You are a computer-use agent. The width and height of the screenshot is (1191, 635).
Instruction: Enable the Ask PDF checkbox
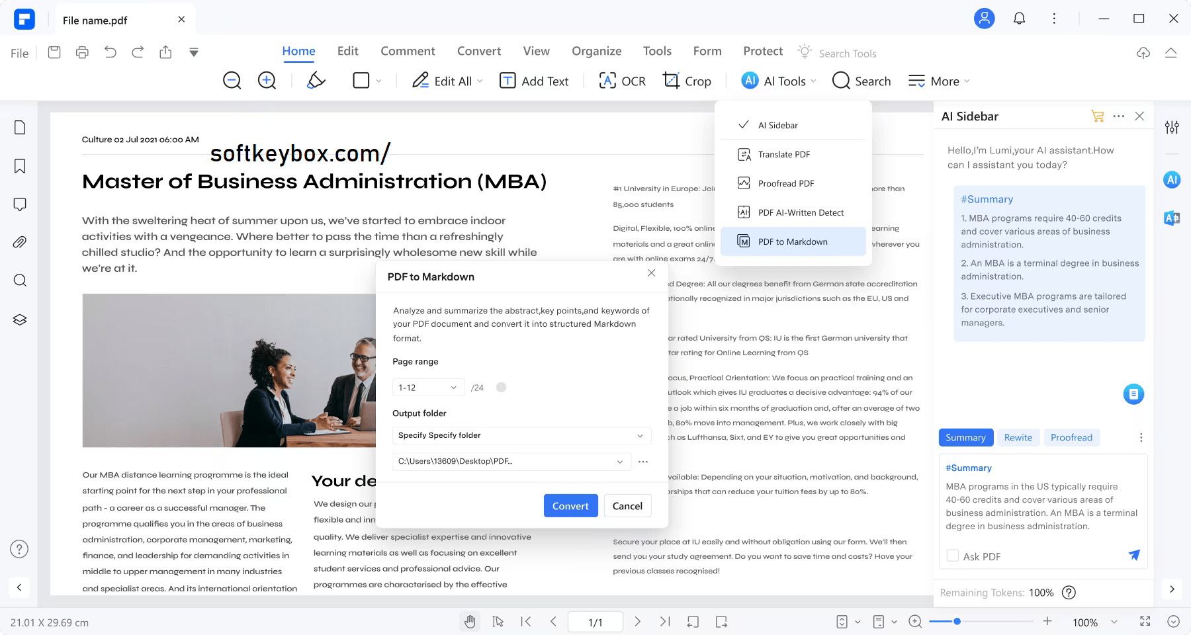(x=952, y=556)
